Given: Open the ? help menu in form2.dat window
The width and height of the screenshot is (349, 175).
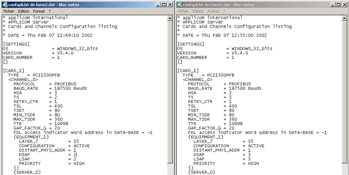Looking at the screenshot, I should pos(50,11).
